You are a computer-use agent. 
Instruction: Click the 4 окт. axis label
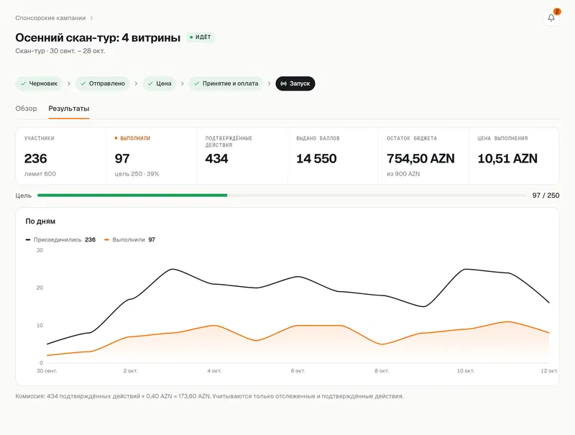(x=214, y=371)
